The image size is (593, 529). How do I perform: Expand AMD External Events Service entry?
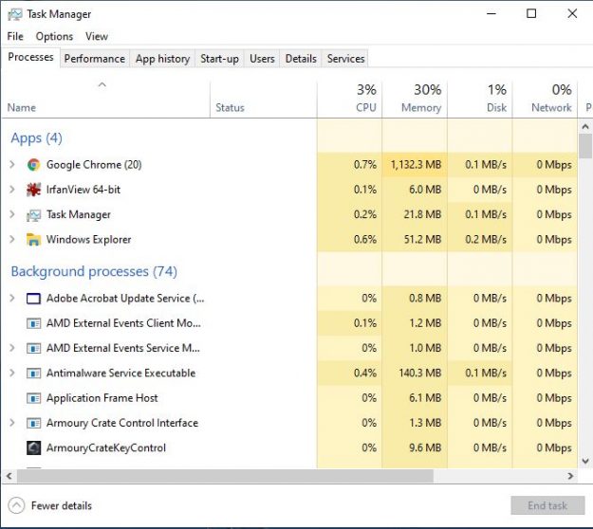12,348
